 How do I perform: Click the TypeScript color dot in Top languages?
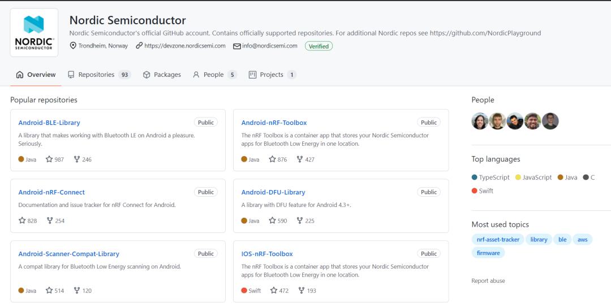tap(474, 178)
